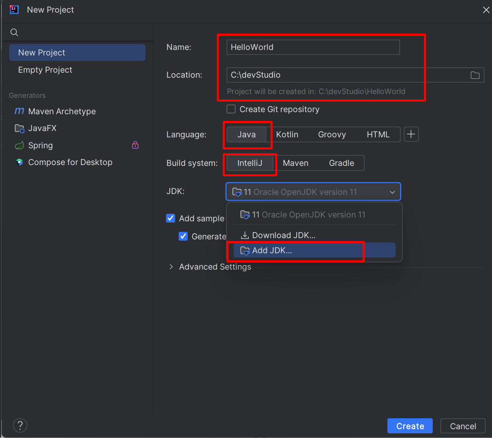492x438 pixels.
Task: Click the Create button
Action: (x=410, y=426)
